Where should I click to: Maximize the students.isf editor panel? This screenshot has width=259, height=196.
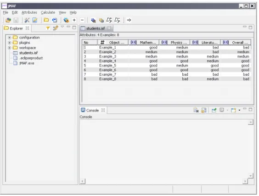coord(250,28)
